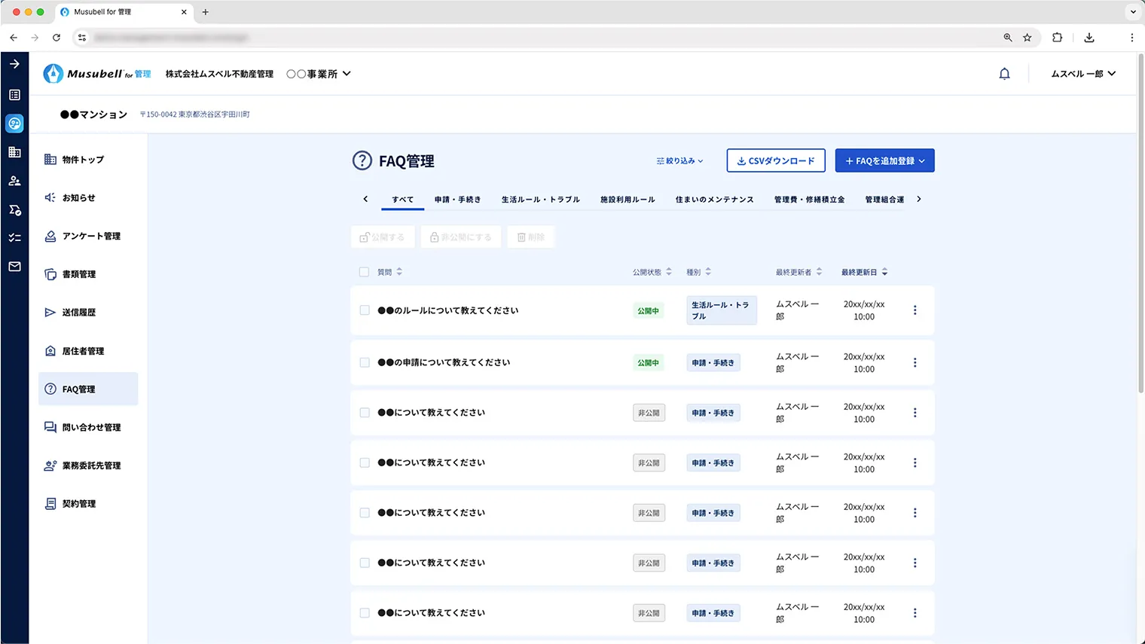This screenshot has width=1145, height=644.
Task: Select the building icon in the left rail
Action: coord(14,151)
